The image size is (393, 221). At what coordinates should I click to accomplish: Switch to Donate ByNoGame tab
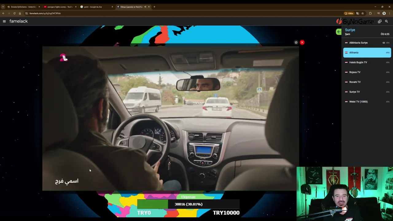point(23,7)
